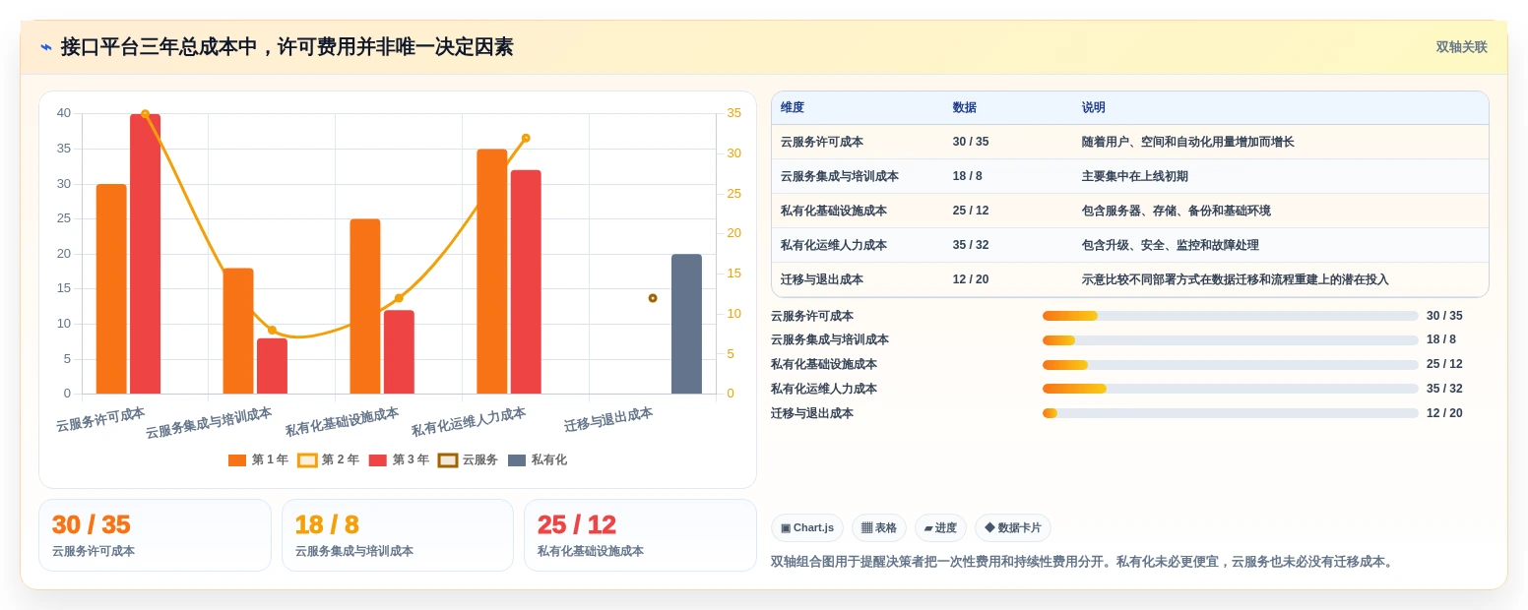The width and height of the screenshot is (1528, 610).
Task: Open the 18 / 8 data card
Action: (x=398, y=535)
